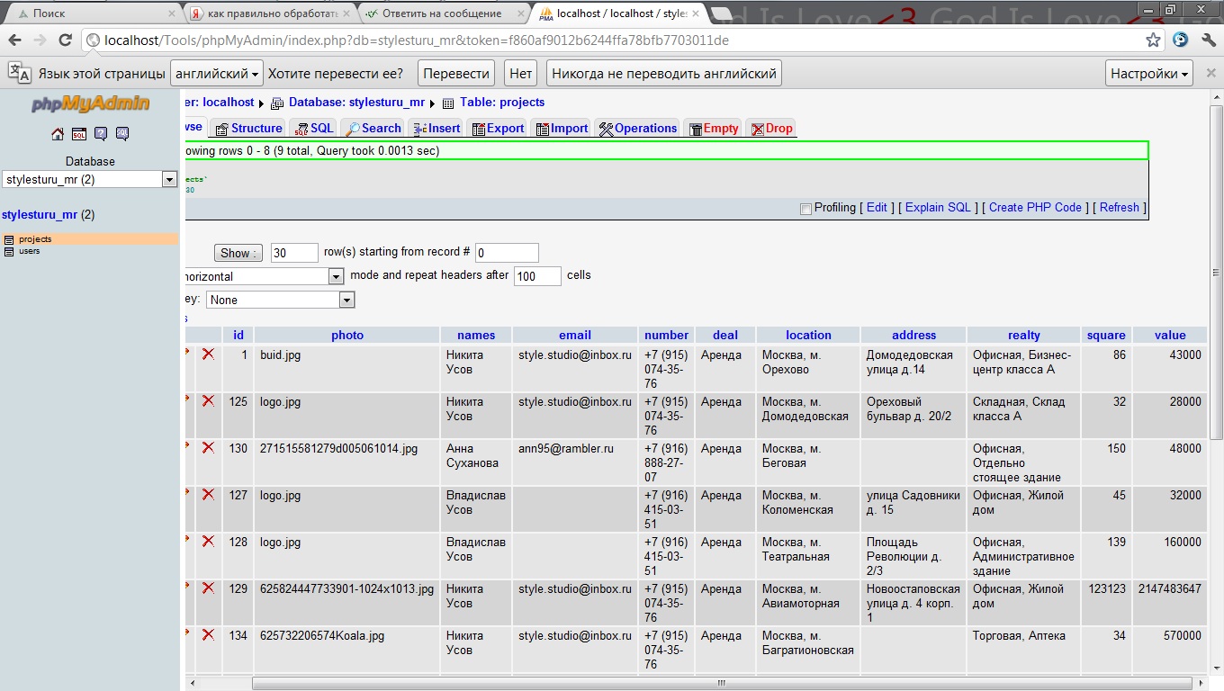Click the Explain SQL link
Viewport: 1224px width, 691px height.
[x=938, y=208]
